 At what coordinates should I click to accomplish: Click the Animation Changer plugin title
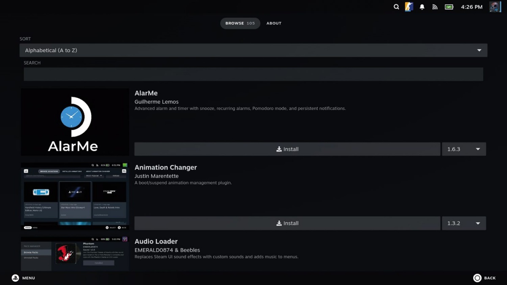coord(166,167)
